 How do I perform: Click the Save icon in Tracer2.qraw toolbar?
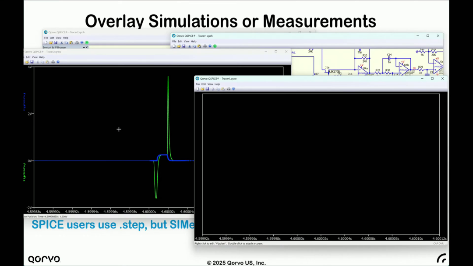pos(32,62)
